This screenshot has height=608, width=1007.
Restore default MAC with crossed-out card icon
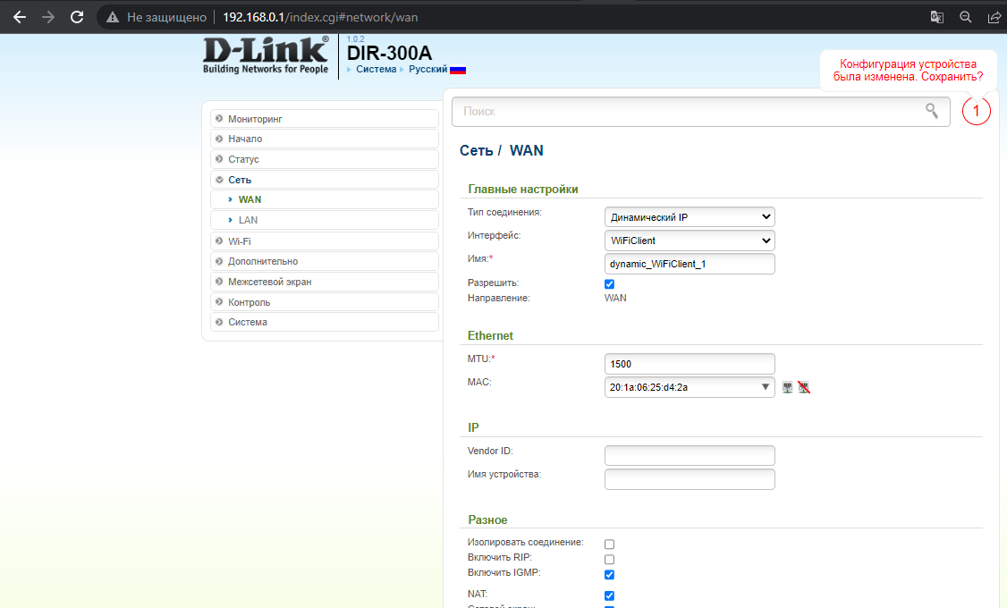tap(804, 387)
